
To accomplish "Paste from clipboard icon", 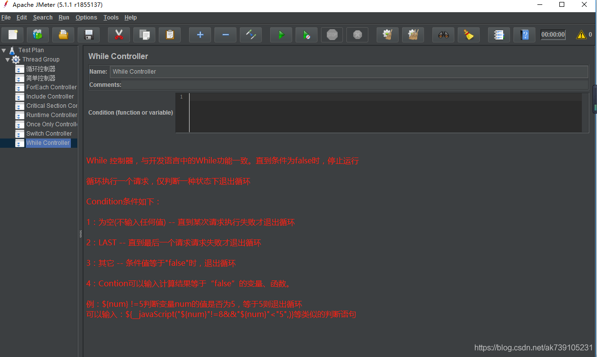I will [x=170, y=35].
